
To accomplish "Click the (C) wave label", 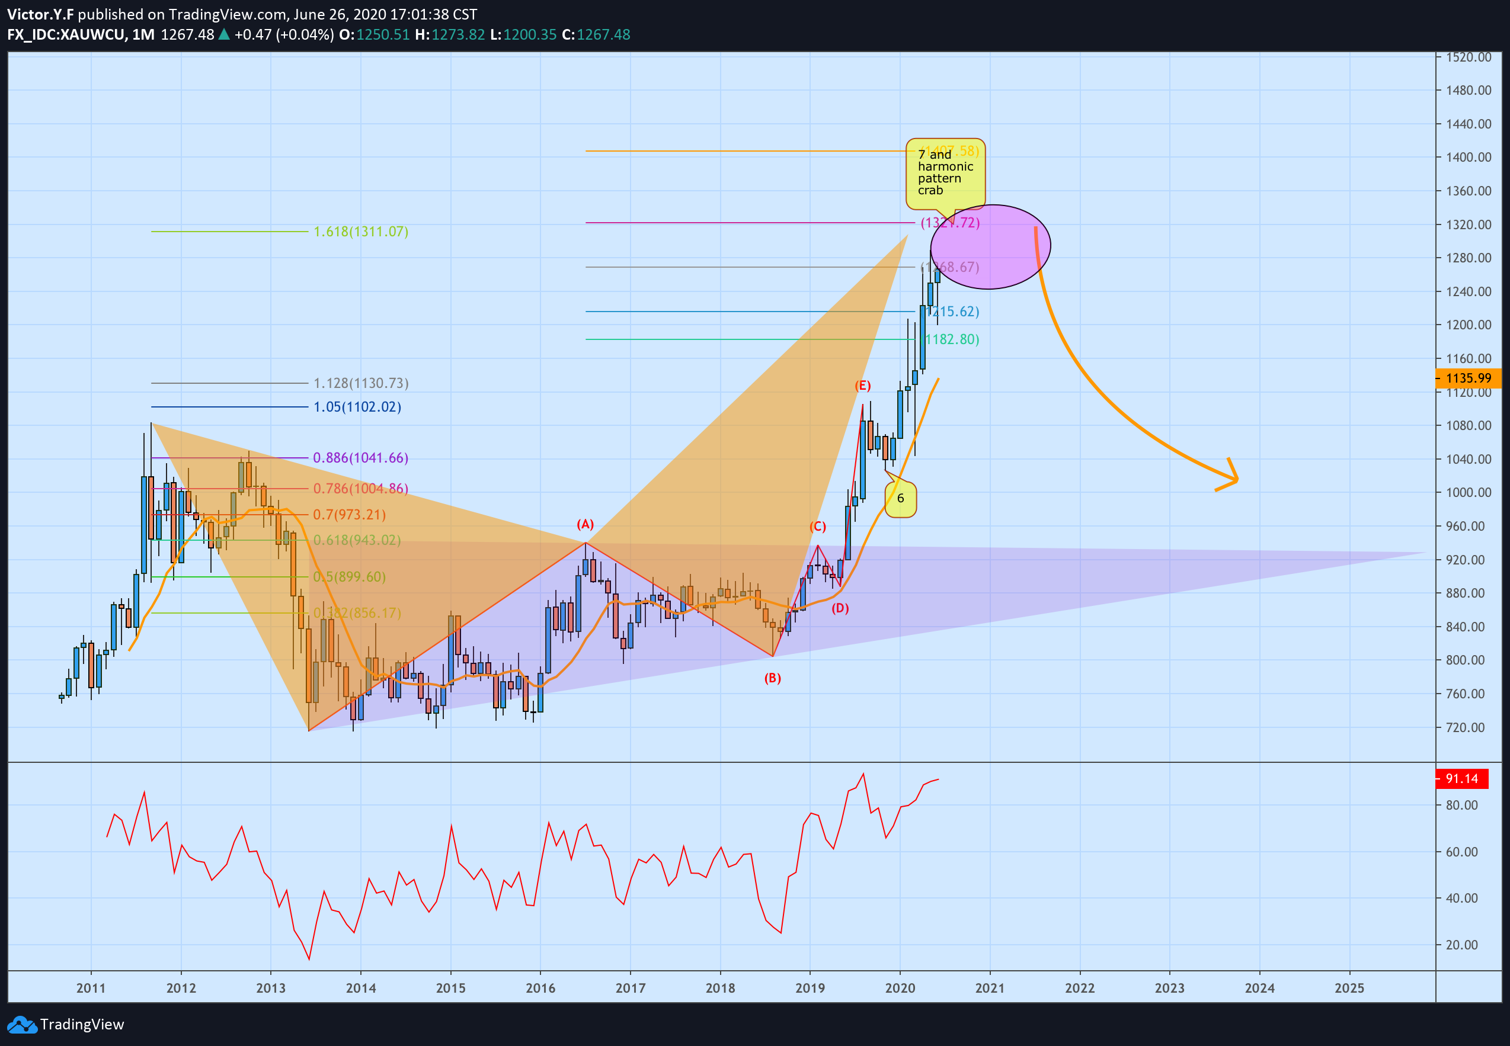I will [818, 527].
